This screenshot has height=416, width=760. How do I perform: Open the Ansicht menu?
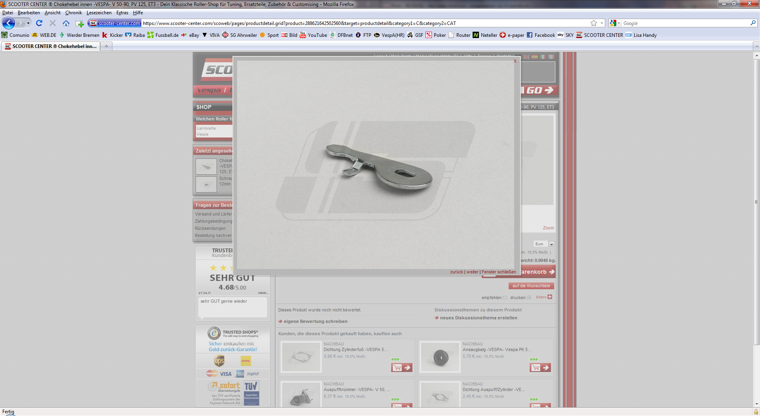point(52,13)
